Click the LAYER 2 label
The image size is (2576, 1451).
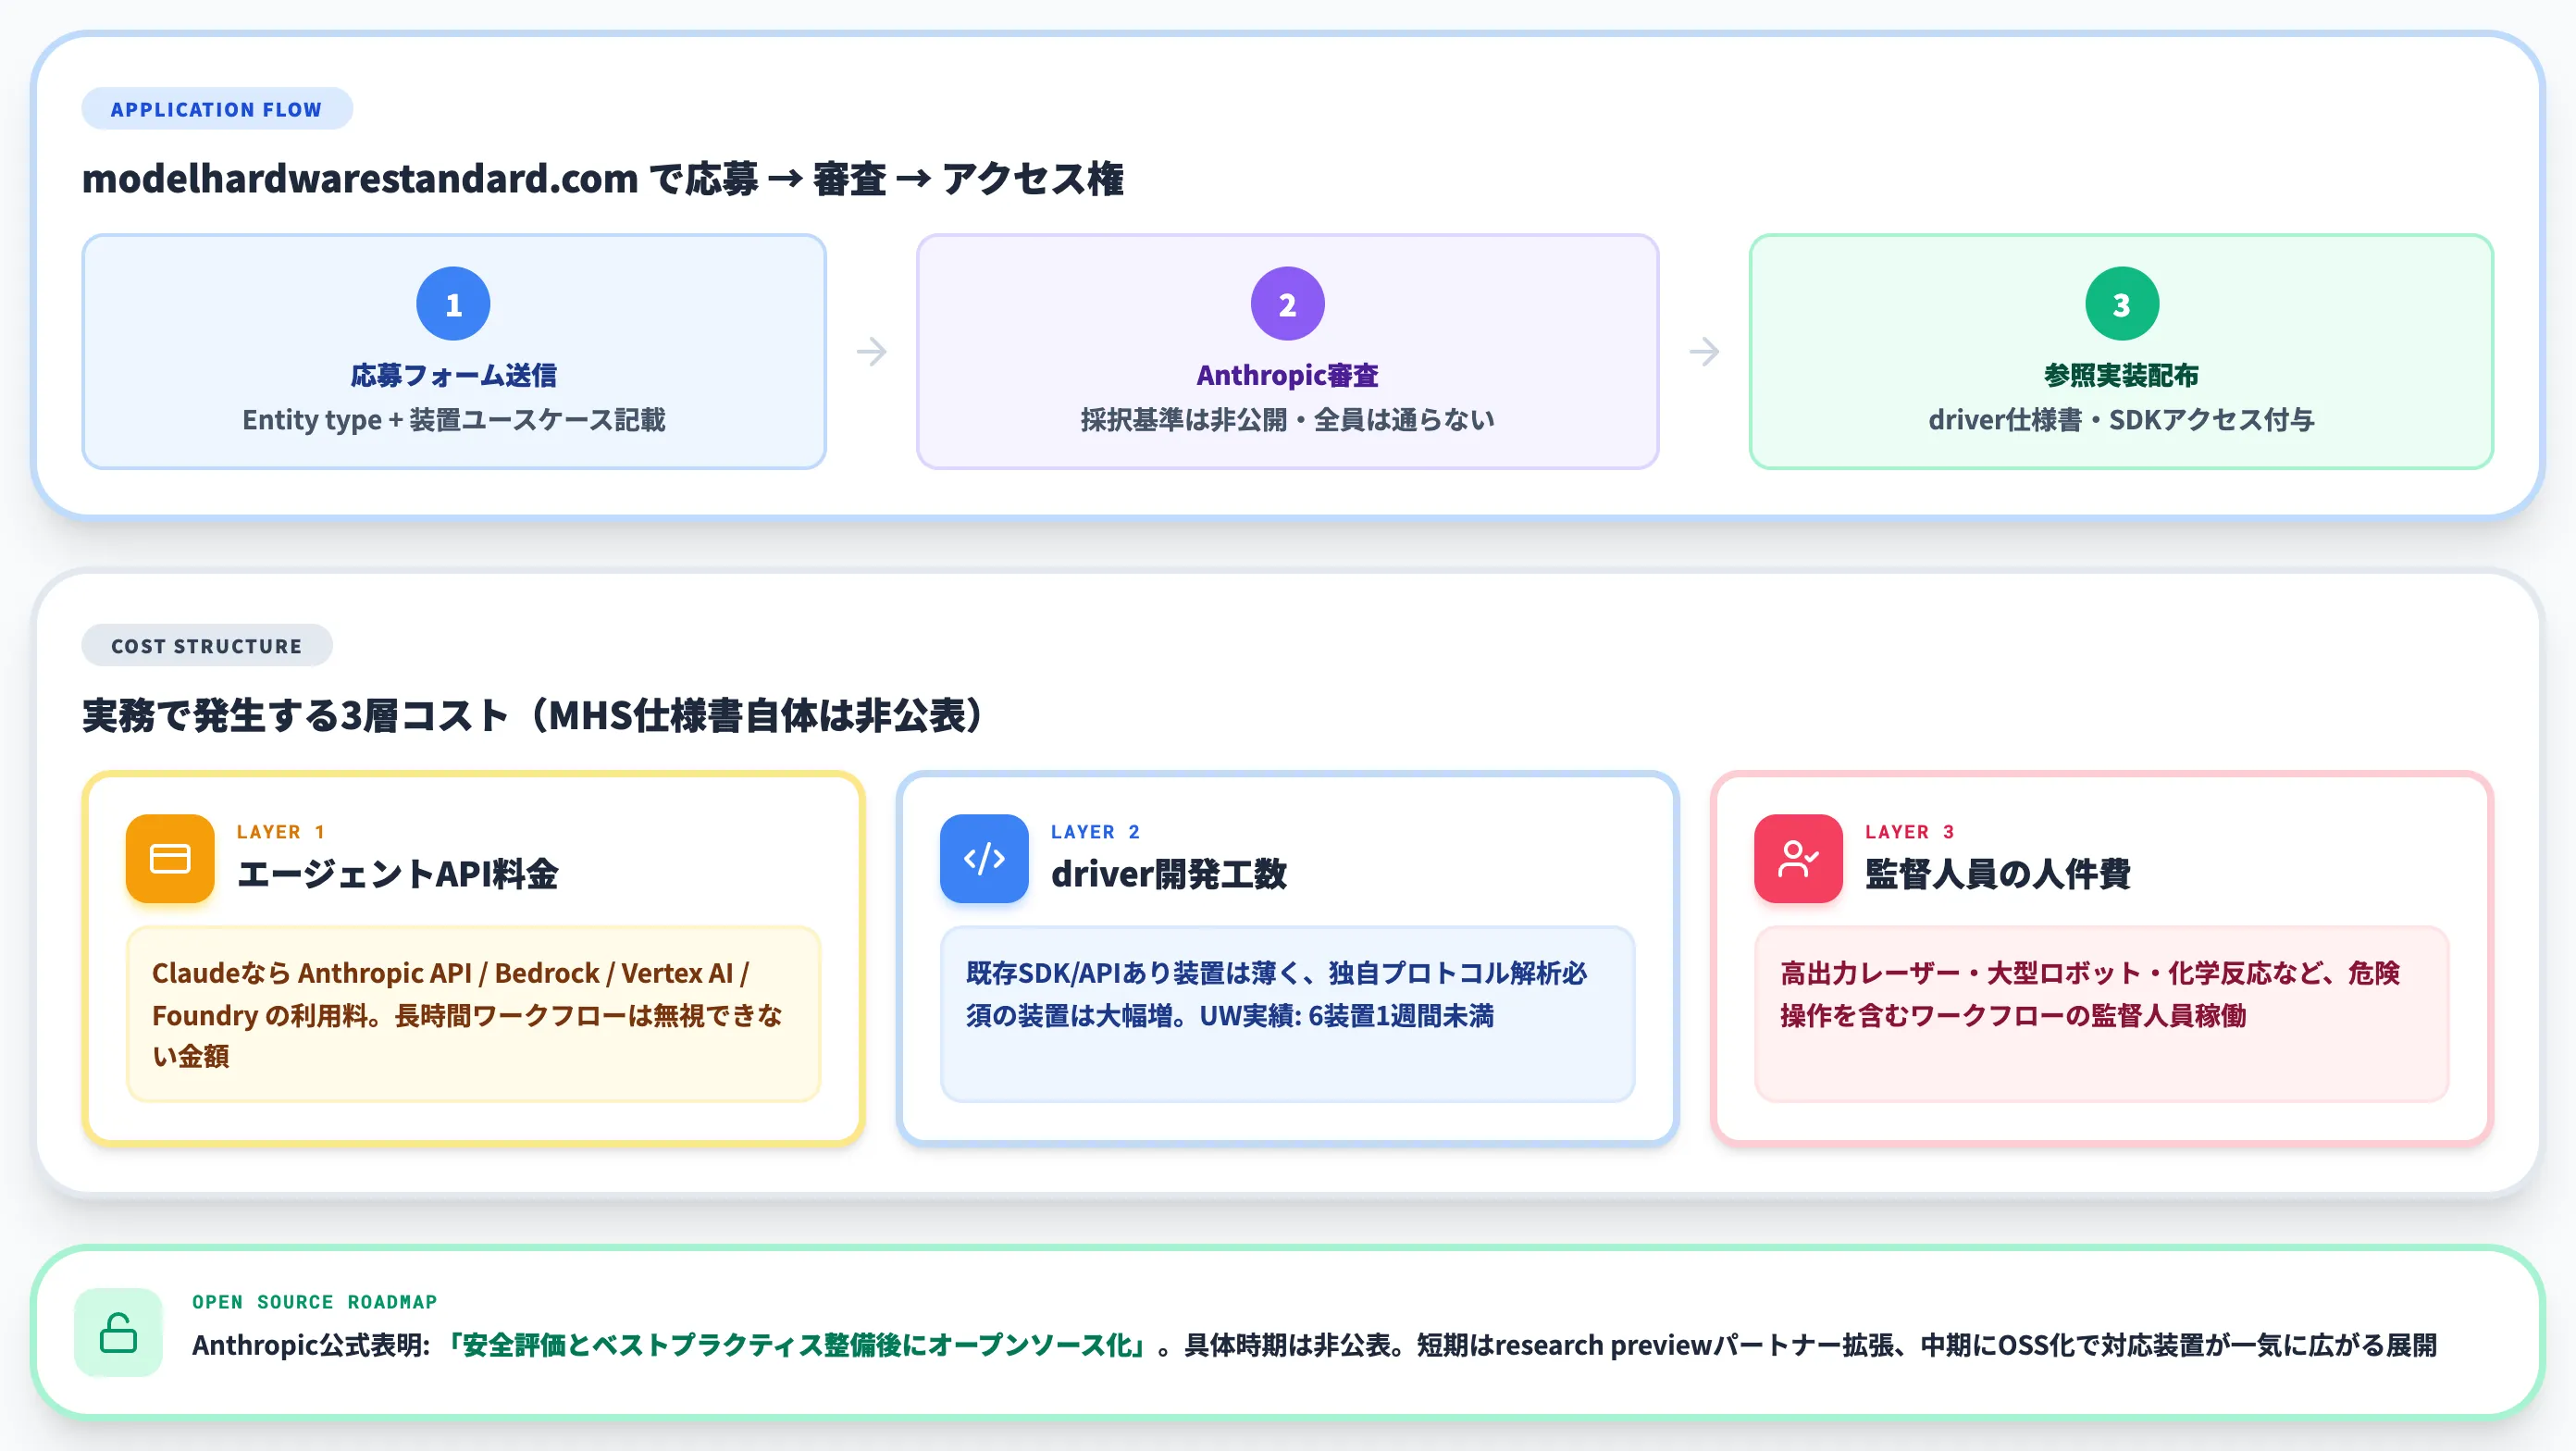click(1095, 832)
